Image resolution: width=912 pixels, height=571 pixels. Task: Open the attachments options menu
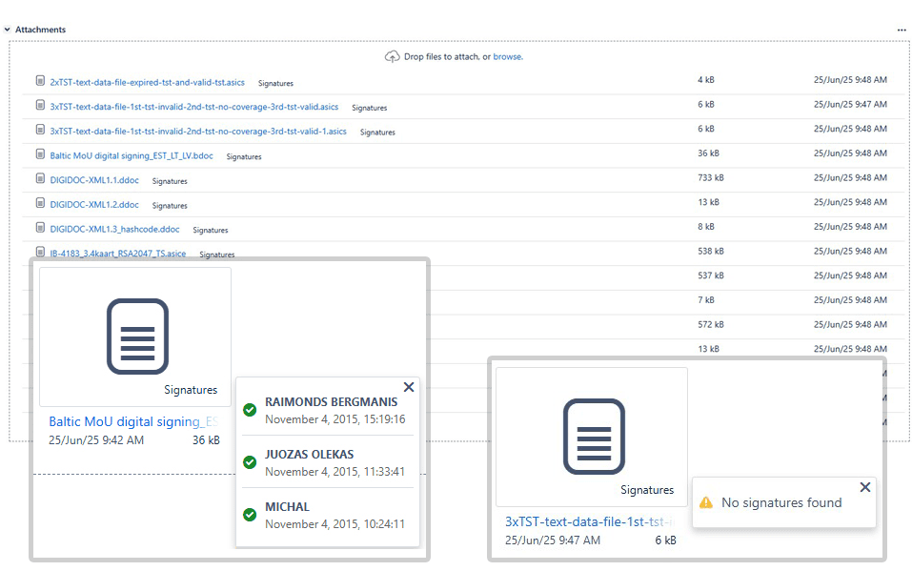(902, 30)
